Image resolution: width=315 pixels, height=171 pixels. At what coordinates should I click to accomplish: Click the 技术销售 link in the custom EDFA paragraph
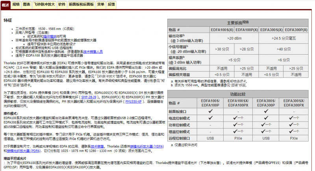pyautogui.click(x=97, y=146)
